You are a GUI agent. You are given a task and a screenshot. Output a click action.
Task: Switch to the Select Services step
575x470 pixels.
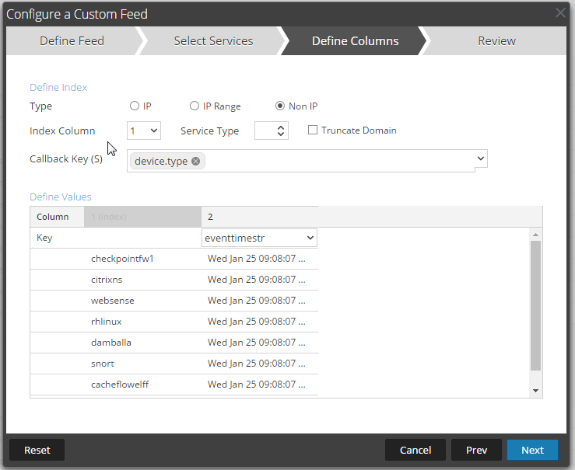(213, 41)
